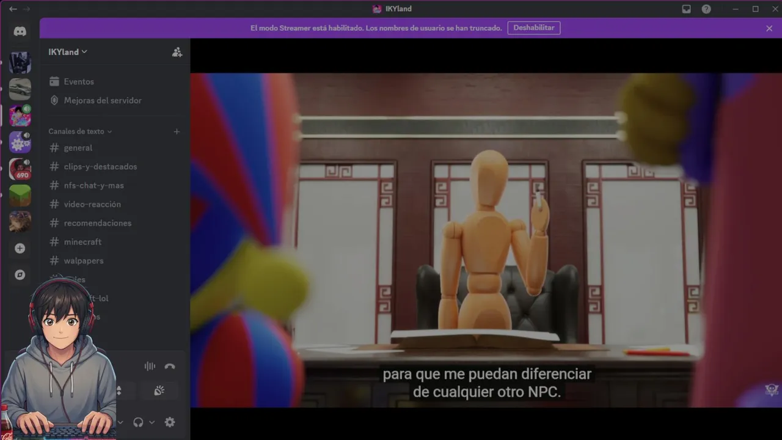Click Deshabilitar to disable Streamer mode
Viewport: 782px width, 440px height.
click(x=534, y=28)
